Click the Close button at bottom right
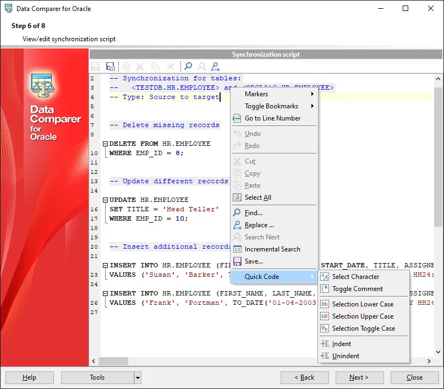This screenshot has height=389, width=444. pos(414,377)
